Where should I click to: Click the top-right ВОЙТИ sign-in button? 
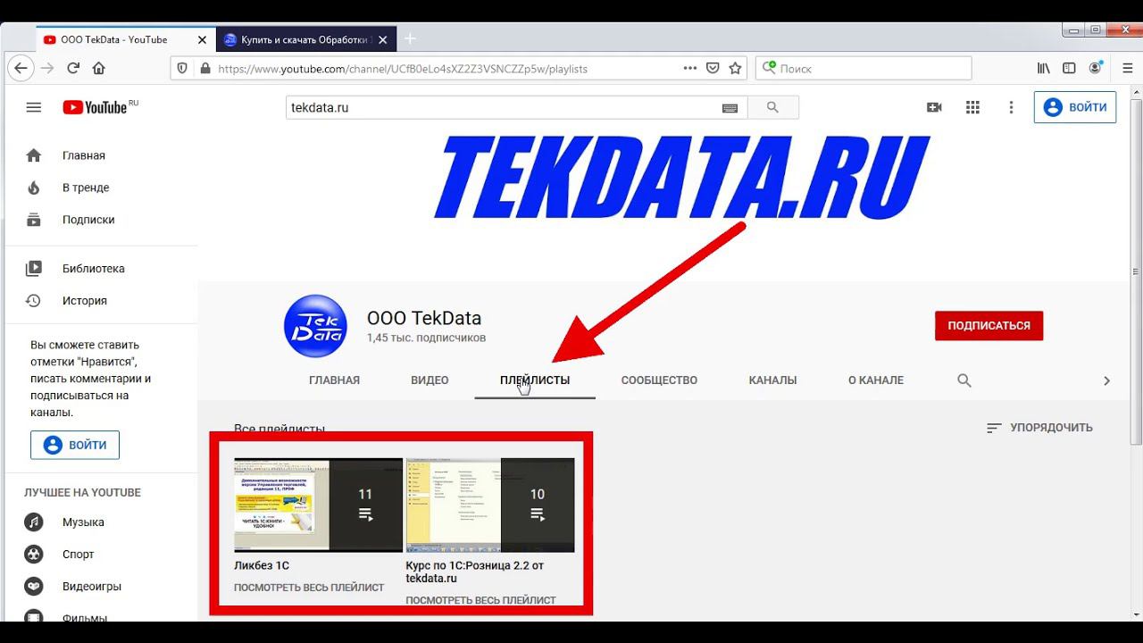point(1075,107)
